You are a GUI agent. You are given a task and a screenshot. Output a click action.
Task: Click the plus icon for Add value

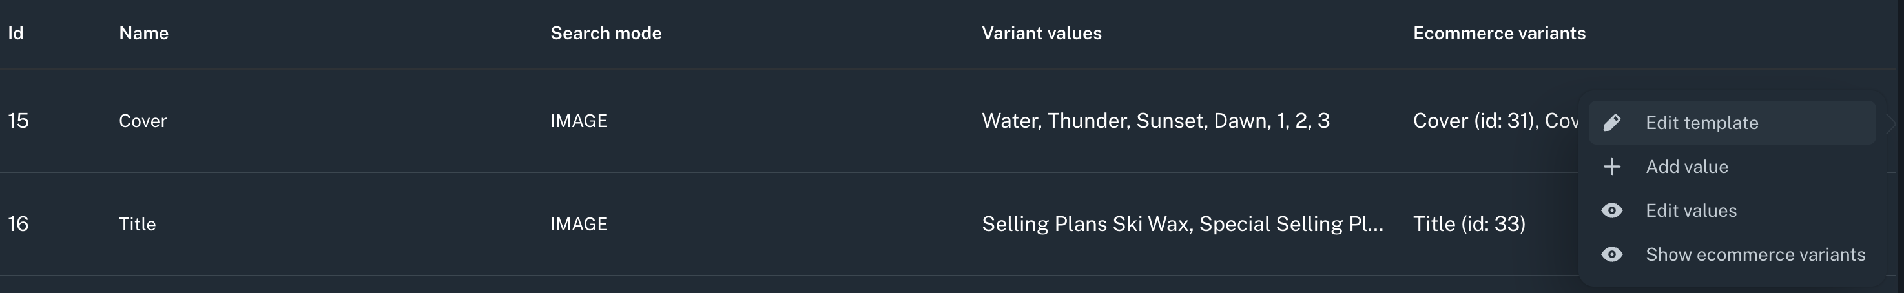coord(1612,167)
